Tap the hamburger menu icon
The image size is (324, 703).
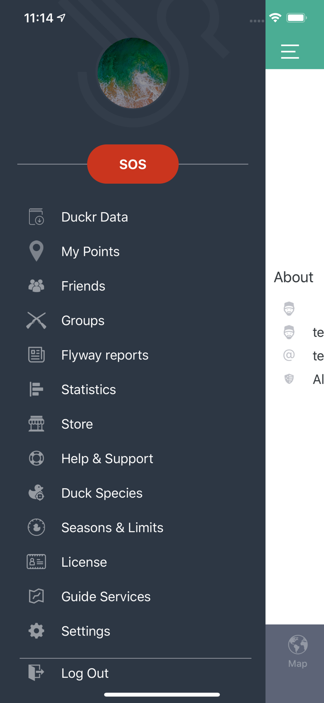290,52
